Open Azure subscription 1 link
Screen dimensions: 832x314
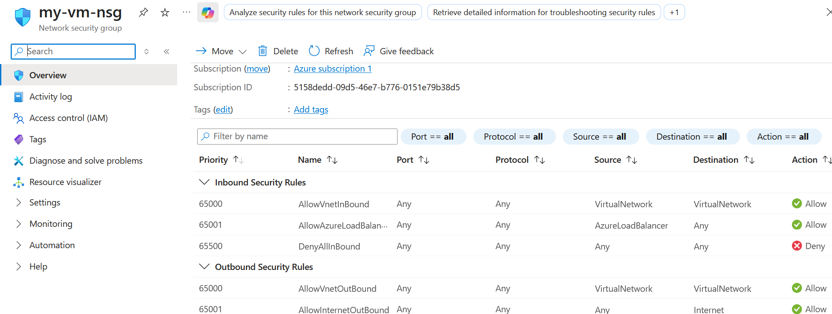[333, 69]
